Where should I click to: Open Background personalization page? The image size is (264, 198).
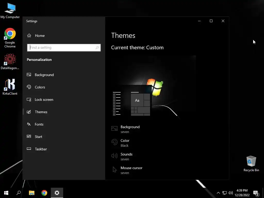64,75
